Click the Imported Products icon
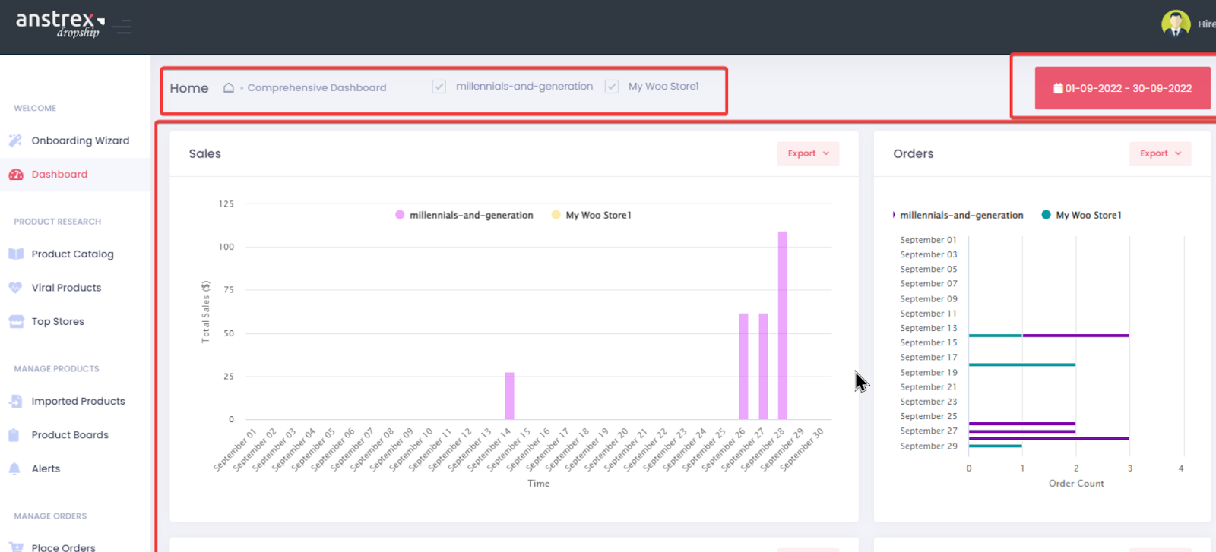The width and height of the screenshot is (1216, 552). [x=15, y=401]
